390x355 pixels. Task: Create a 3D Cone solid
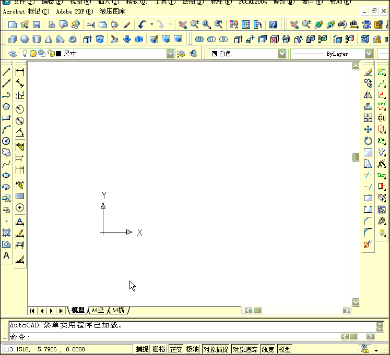pyautogui.click(x=49, y=39)
